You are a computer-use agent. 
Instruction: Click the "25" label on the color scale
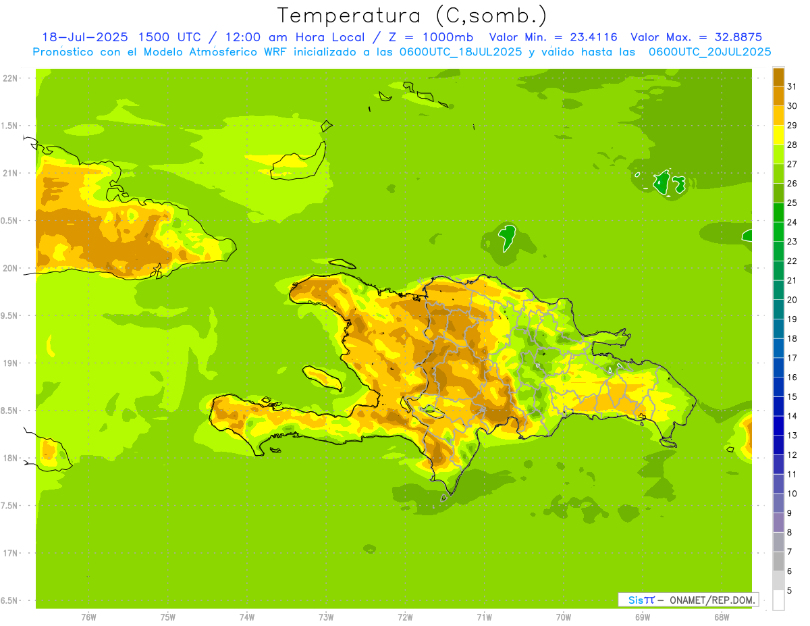coord(792,203)
